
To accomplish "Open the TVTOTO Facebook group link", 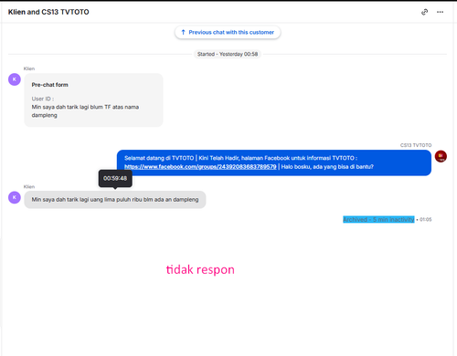I will pos(200,167).
